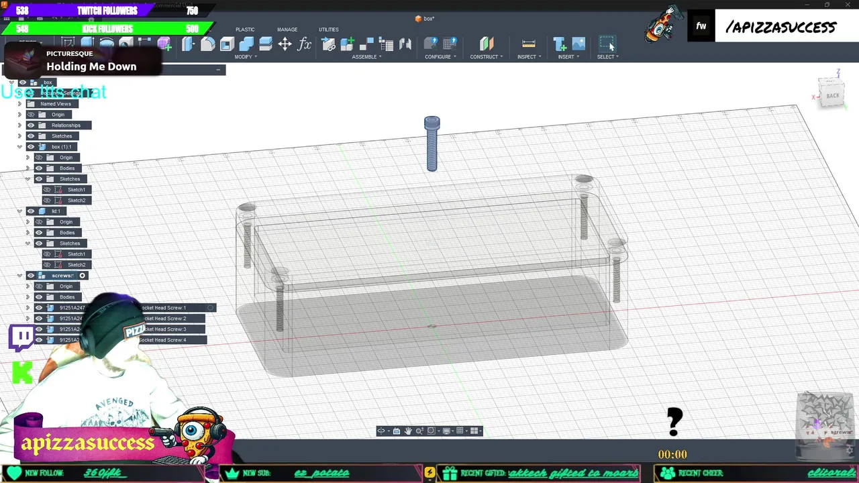The width and height of the screenshot is (859, 483).
Task: Activate the Select window tool icon
Action: (x=607, y=44)
